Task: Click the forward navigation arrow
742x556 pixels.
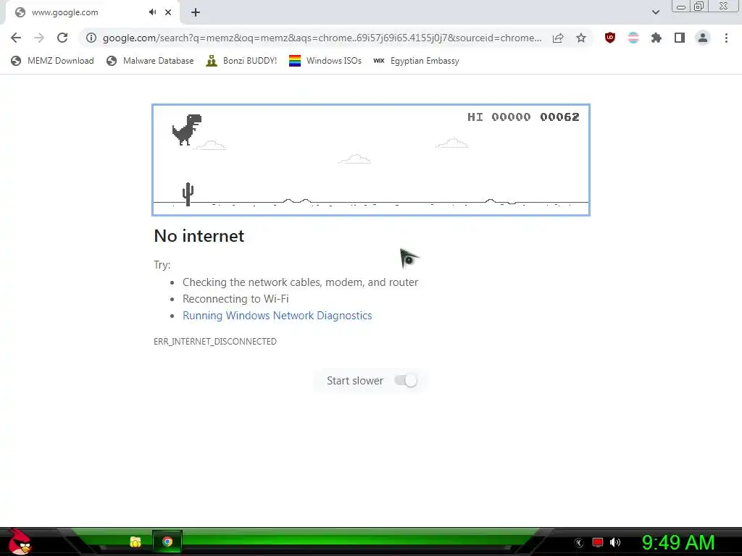Action: 39,38
